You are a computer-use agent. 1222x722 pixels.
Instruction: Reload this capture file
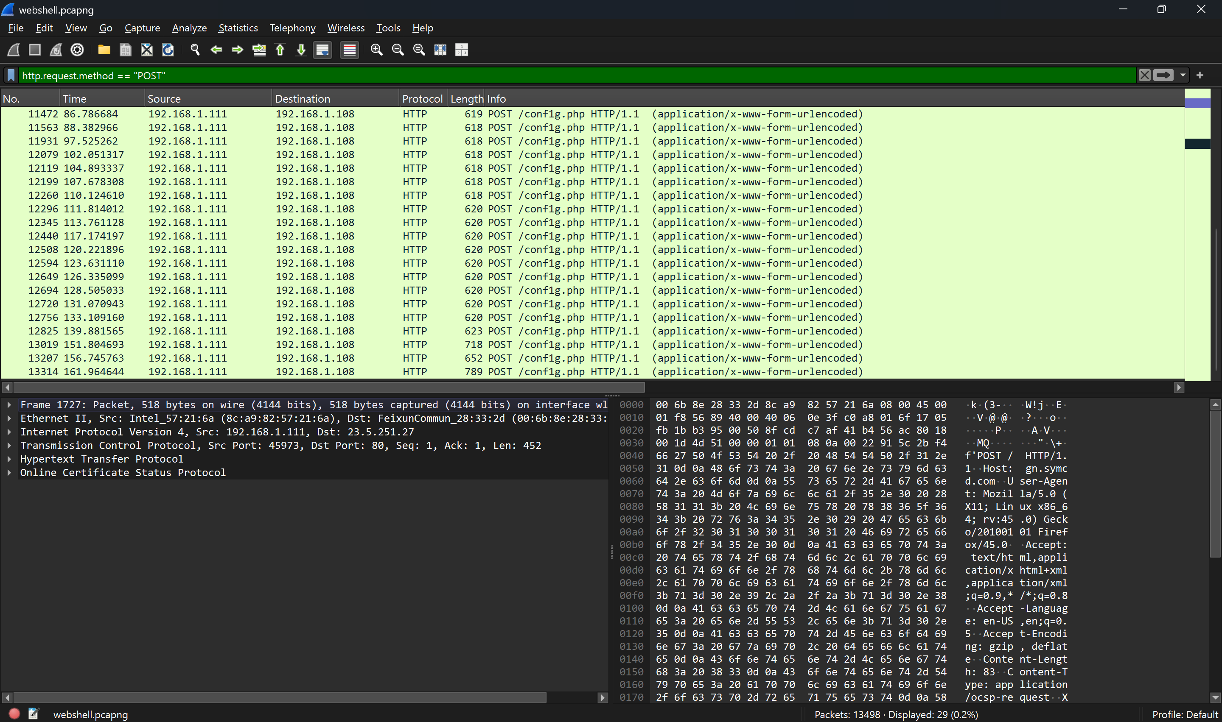(168, 50)
